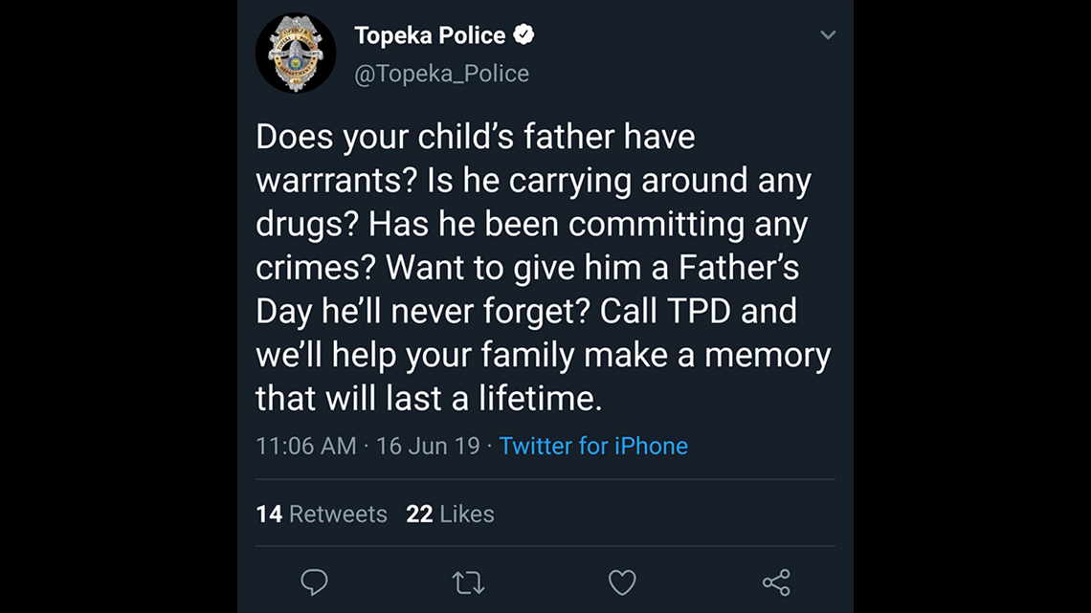This screenshot has width=1091, height=613.
Task: Click the tweet's last line "that will last a lifetime."
Action: pos(429,398)
